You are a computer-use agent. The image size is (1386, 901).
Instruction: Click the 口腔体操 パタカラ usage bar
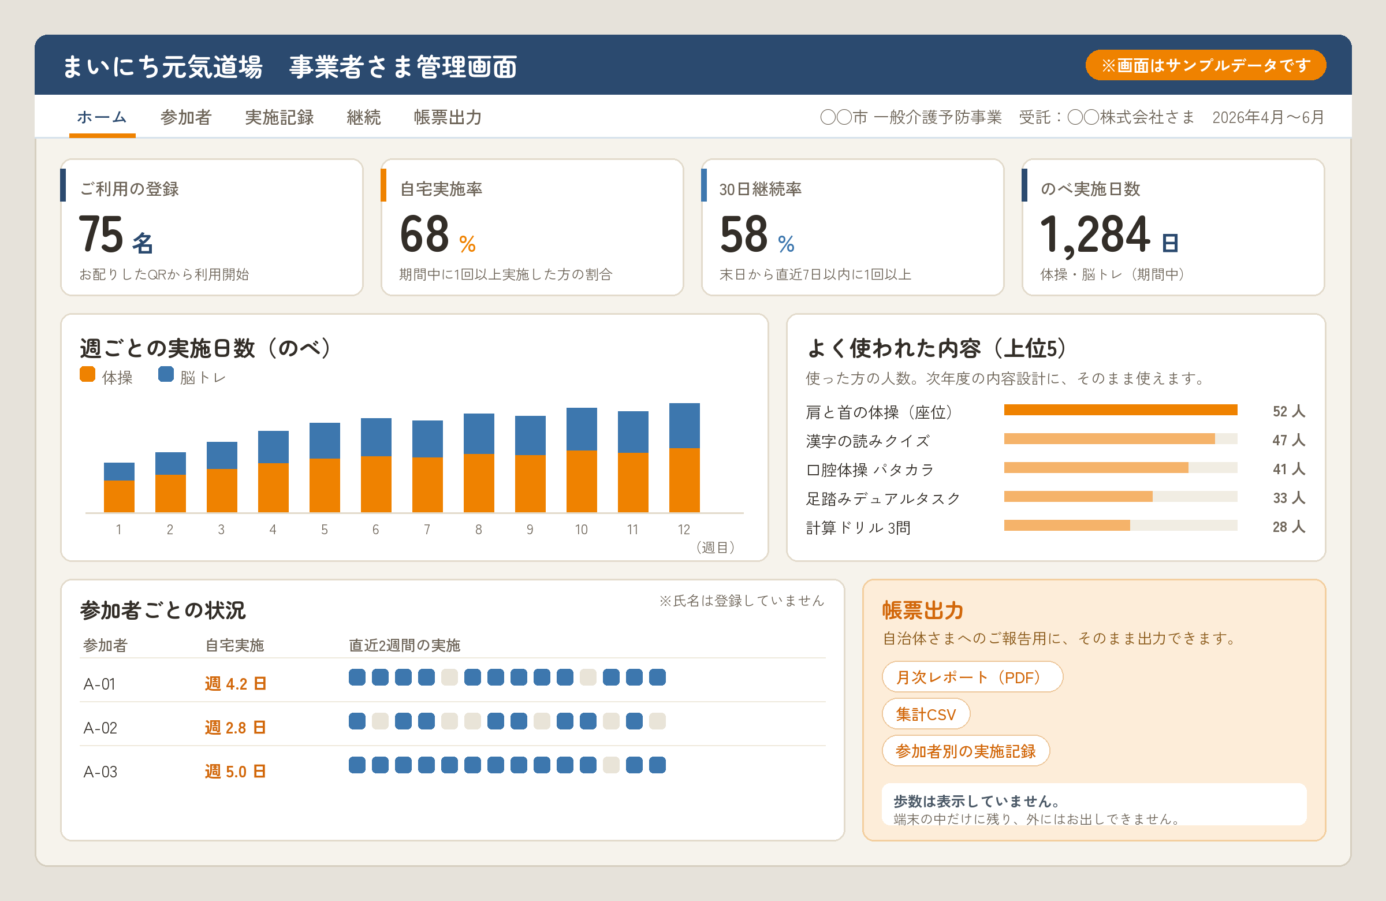pos(1120,468)
